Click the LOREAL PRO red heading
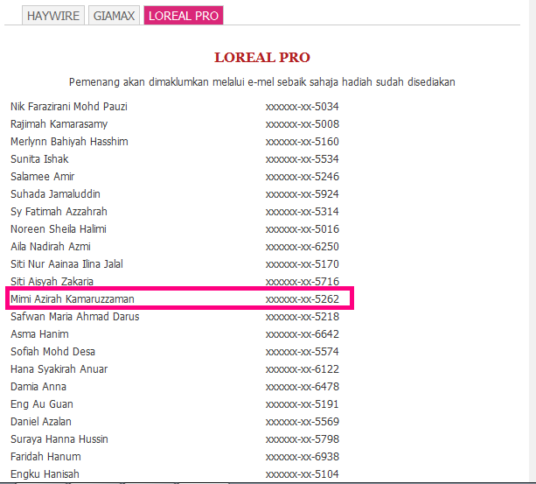Image resolution: width=536 pixels, height=484 pixels. 262,57
